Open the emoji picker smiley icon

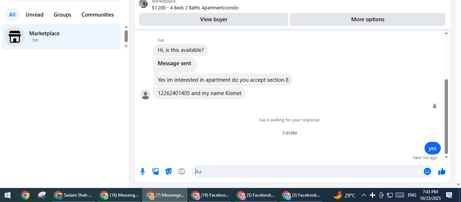click(x=427, y=171)
